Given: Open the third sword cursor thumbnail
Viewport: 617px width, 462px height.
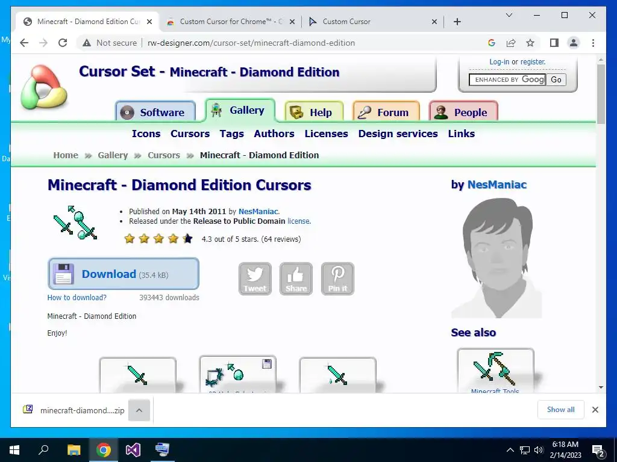Looking at the screenshot, I should [x=337, y=375].
